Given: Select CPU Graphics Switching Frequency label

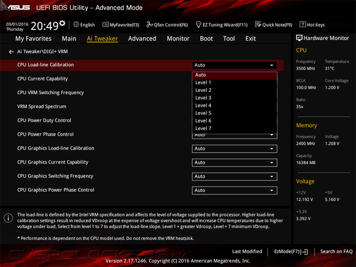Looking at the screenshot, I should click(55, 176).
